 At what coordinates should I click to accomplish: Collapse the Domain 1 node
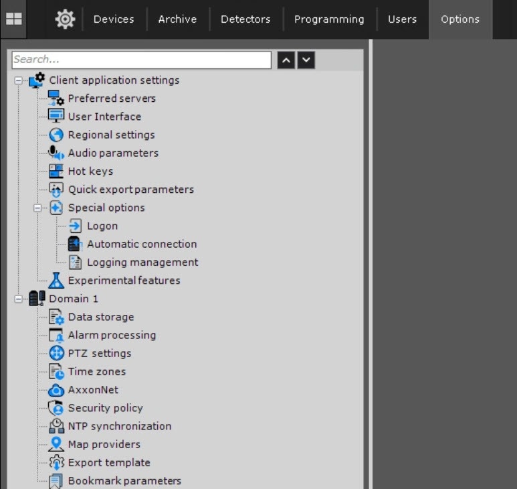(x=19, y=299)
